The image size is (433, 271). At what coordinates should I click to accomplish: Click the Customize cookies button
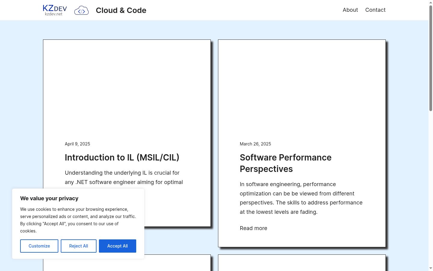(x=39, y=246)
